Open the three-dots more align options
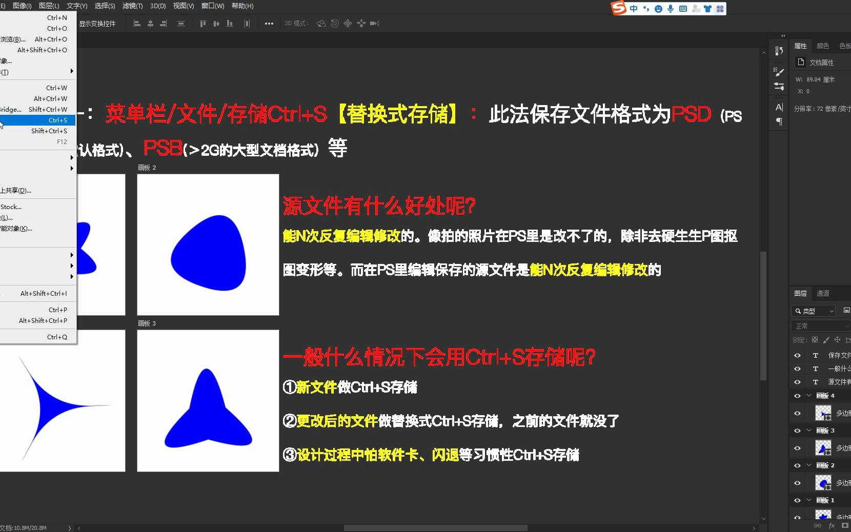The height and width of the screenshot is (532, 851). [269, 24]
